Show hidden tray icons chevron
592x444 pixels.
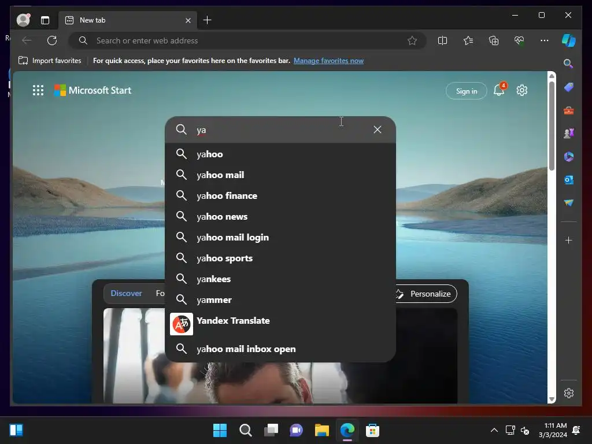pos(494,430)
